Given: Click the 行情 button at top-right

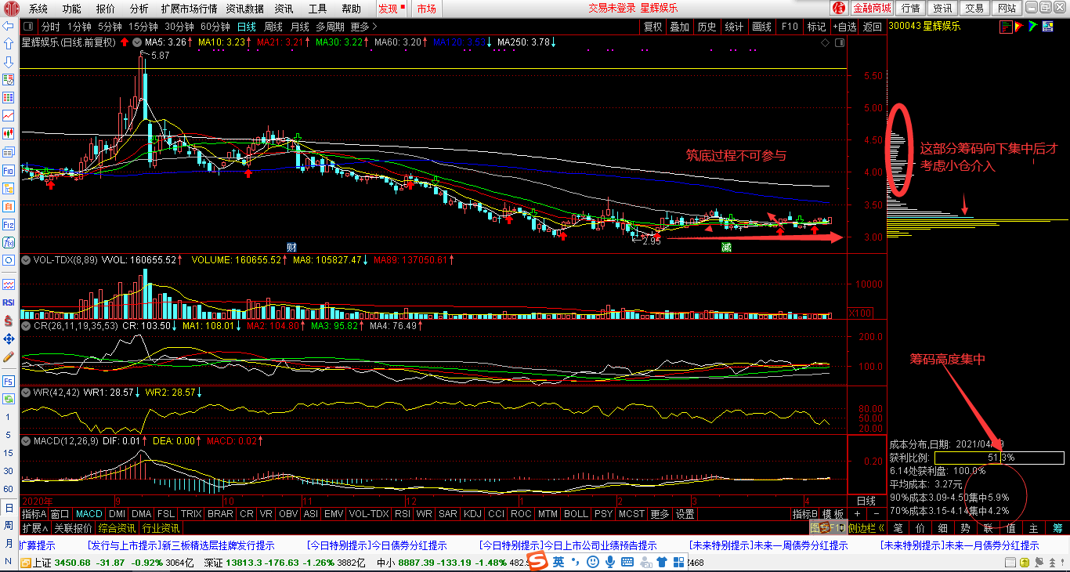Looking at the screenshot, I should [910, 8].
